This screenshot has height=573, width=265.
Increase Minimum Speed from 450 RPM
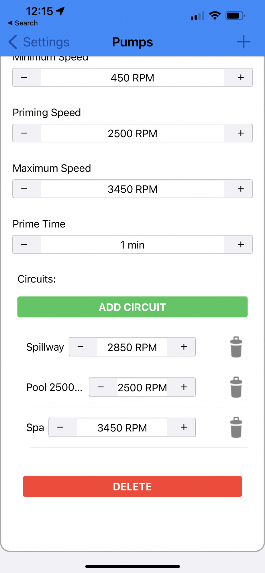click(x=241, y=77)
